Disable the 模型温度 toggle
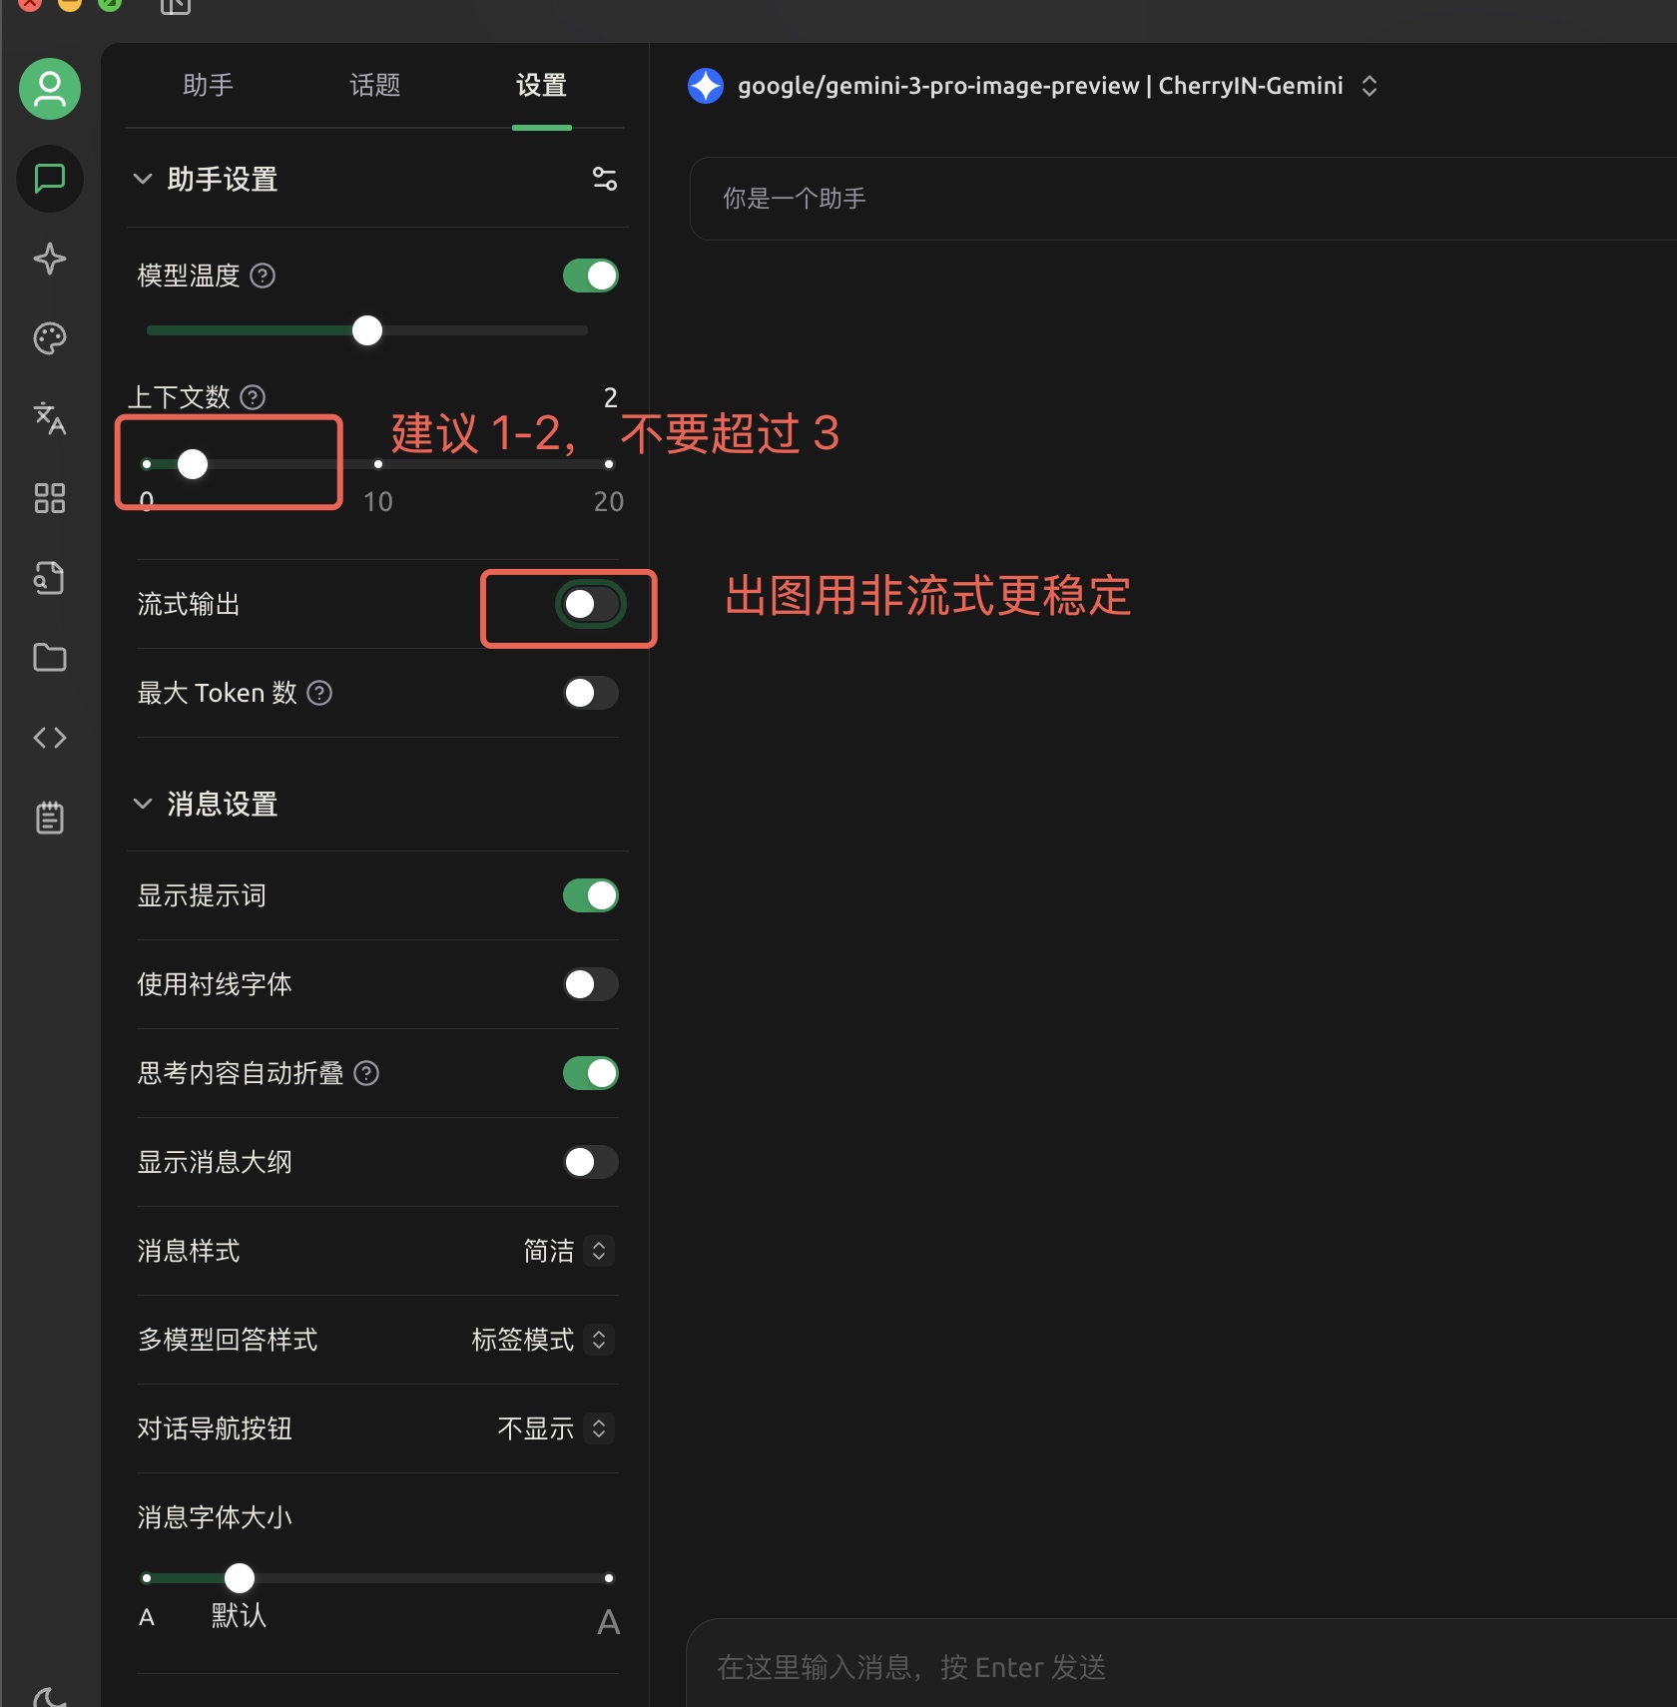Viewport: 1677px width, 1707px height. (x=590, y=276)
